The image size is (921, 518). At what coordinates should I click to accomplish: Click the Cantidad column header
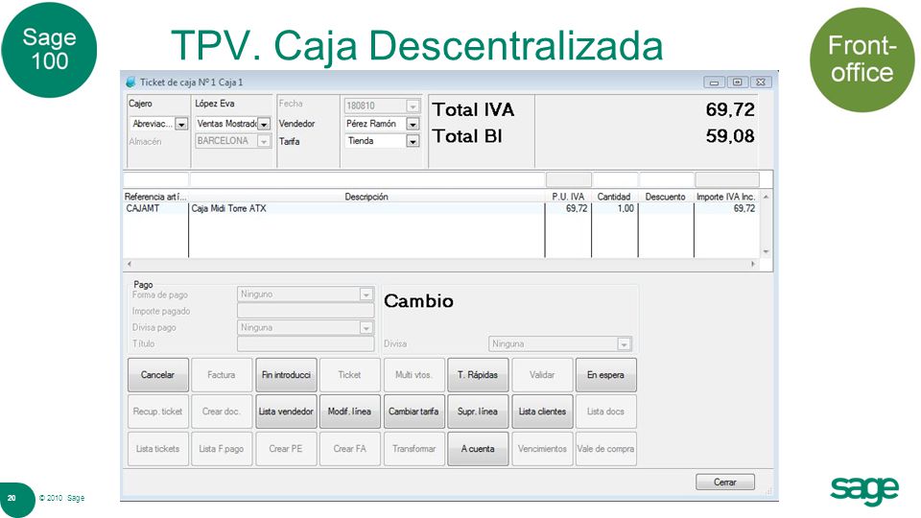click(x=614, y=197)
